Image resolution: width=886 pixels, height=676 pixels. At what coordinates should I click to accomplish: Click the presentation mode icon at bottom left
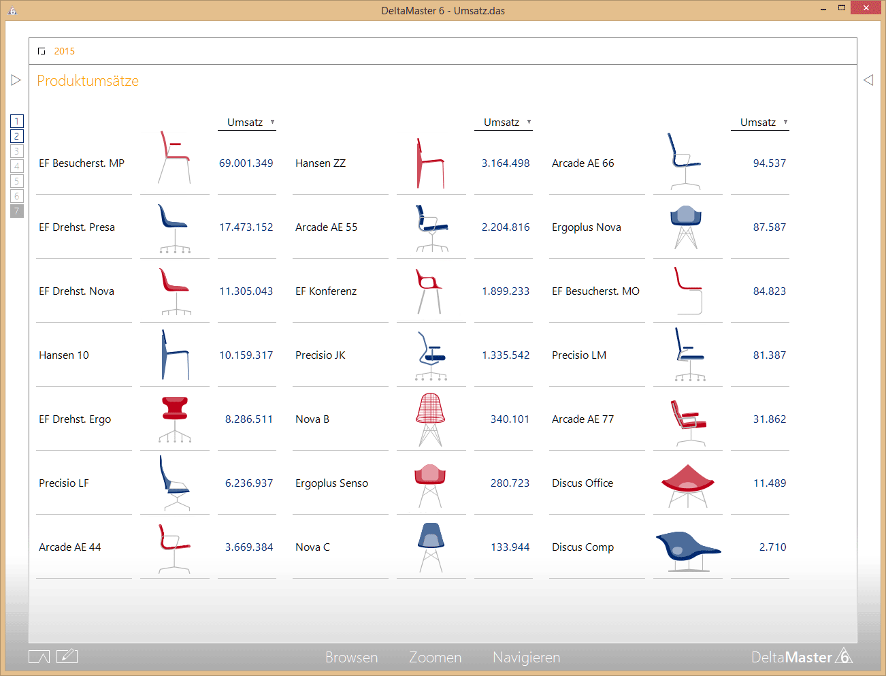point(39,657)
